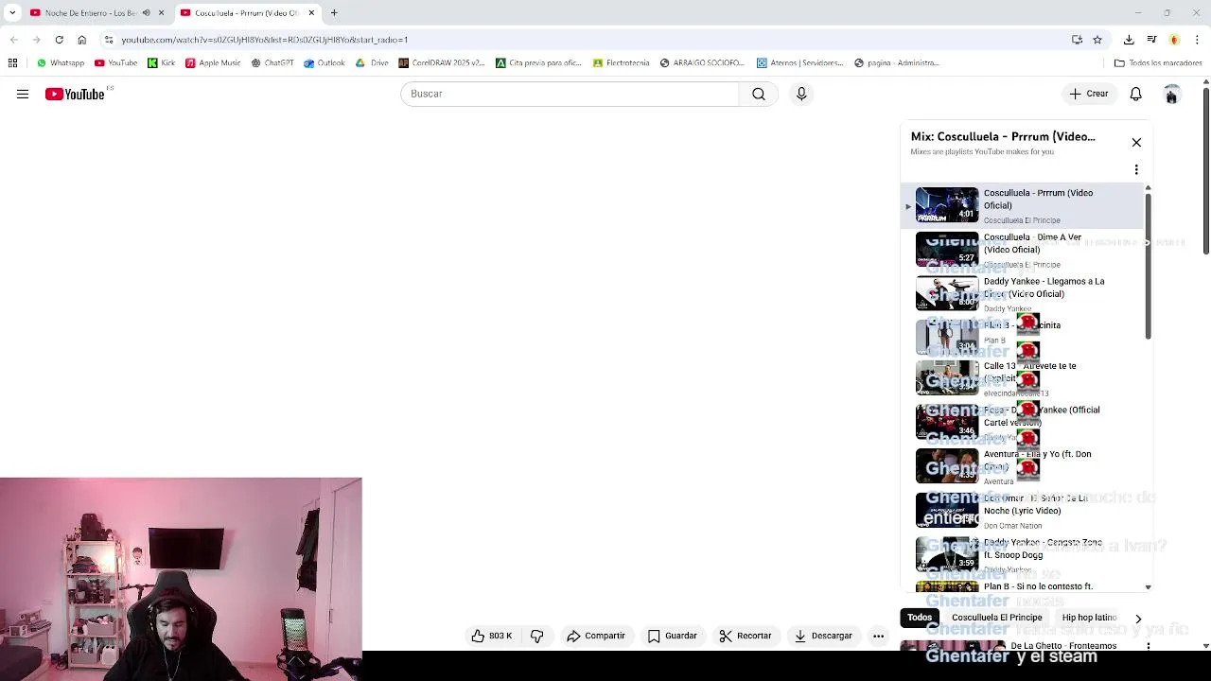Screen dimensions: 1211x681
Task: Save the video with Guardar button
Action: tap(673, 636)
